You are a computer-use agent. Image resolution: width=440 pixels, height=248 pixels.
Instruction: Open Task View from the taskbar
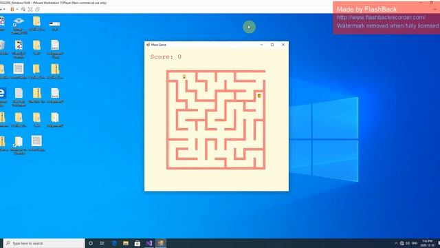(x=102, y=243)
